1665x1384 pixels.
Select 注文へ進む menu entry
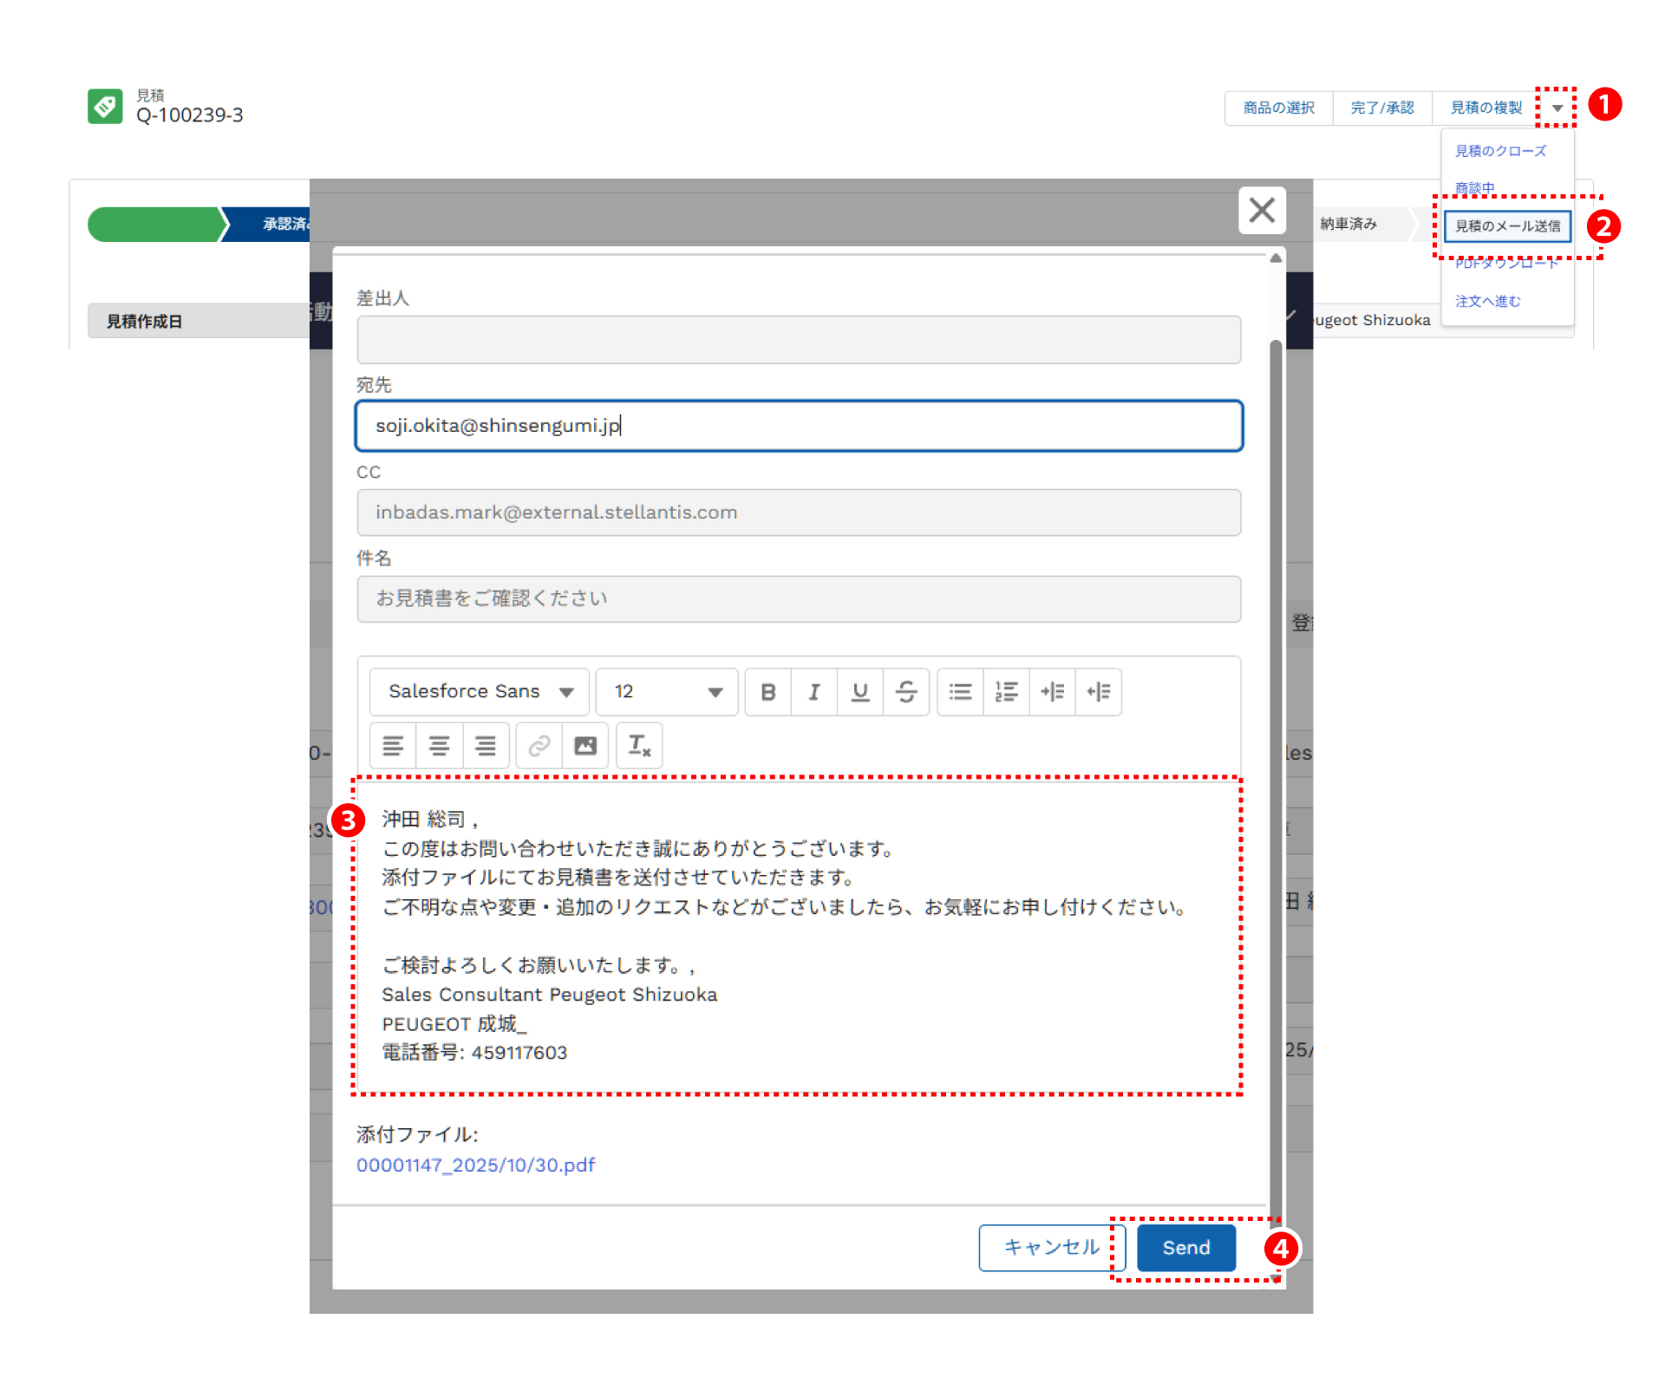1488,301
